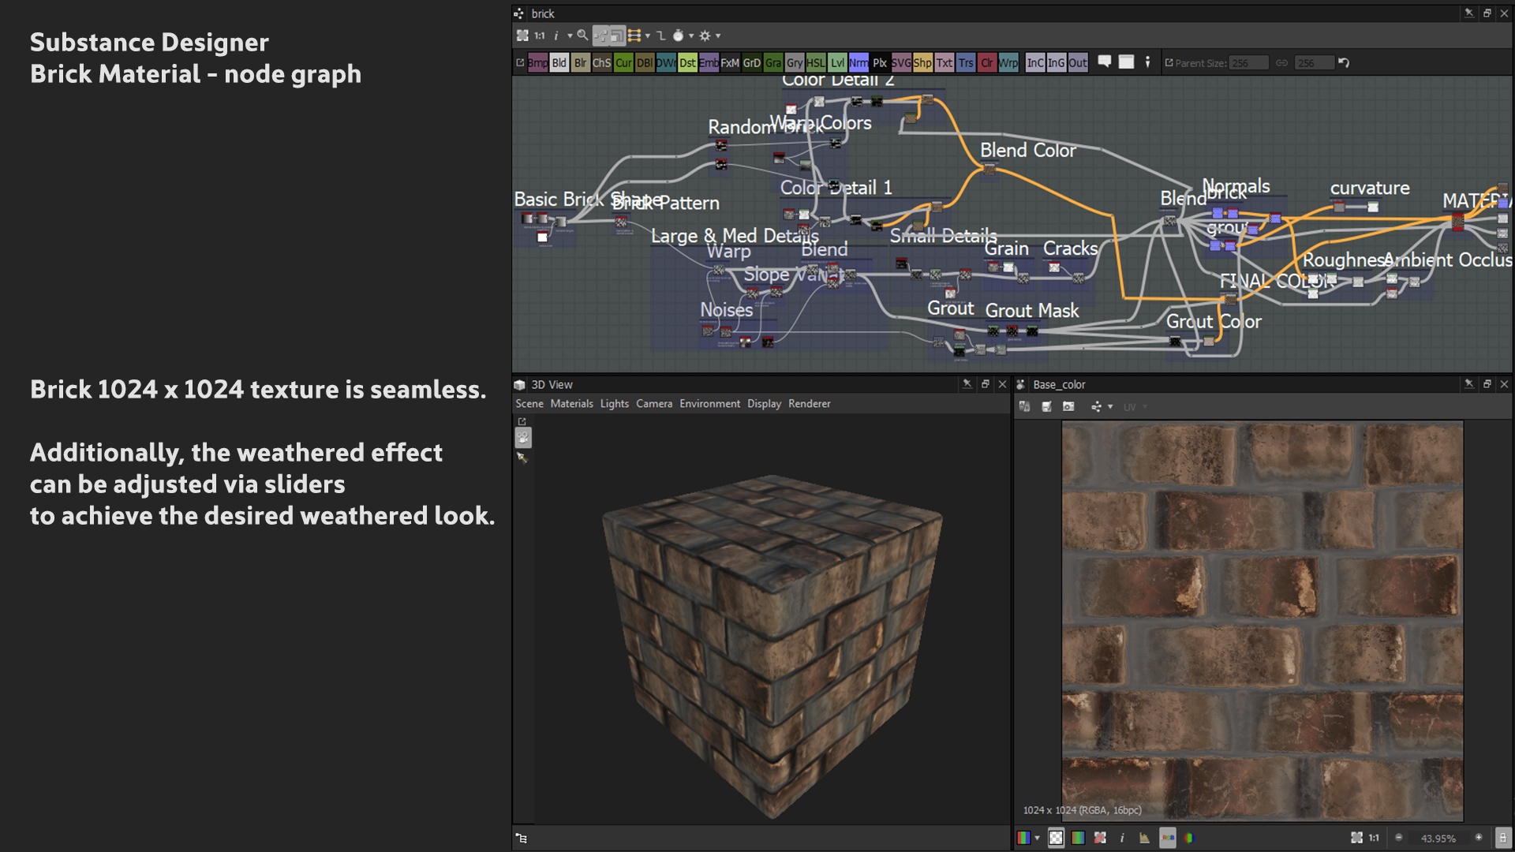
Task: Expand the gear settings dropdown arrow
Action: coord(718,35)
